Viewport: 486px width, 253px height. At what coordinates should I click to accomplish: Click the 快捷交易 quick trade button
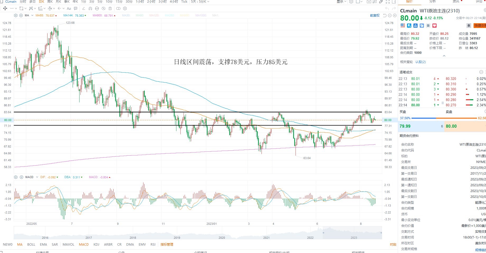(x=480, y=26)
